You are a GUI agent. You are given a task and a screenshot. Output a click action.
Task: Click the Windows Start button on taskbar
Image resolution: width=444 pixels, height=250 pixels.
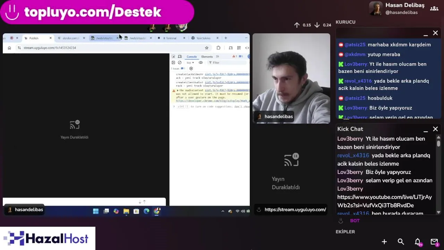[96, 211]
